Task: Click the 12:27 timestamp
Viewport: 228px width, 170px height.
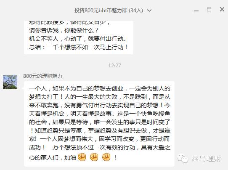Action: (x=114, y=66)
